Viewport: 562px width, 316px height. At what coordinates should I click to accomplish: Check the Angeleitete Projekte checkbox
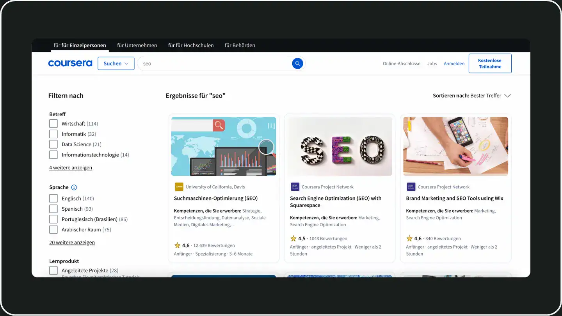coord(53,270)
